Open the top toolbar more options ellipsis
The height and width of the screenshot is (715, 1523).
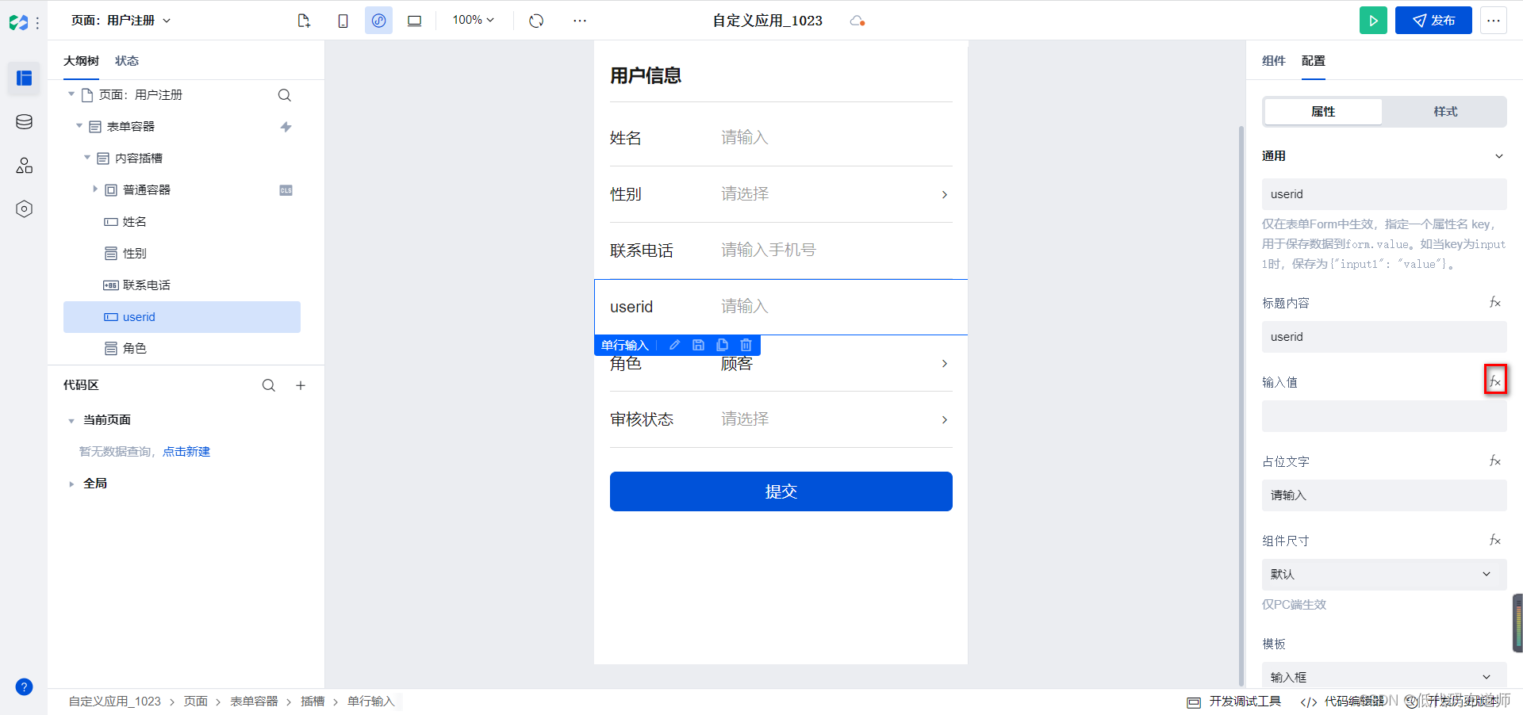[x=580, y=21]
